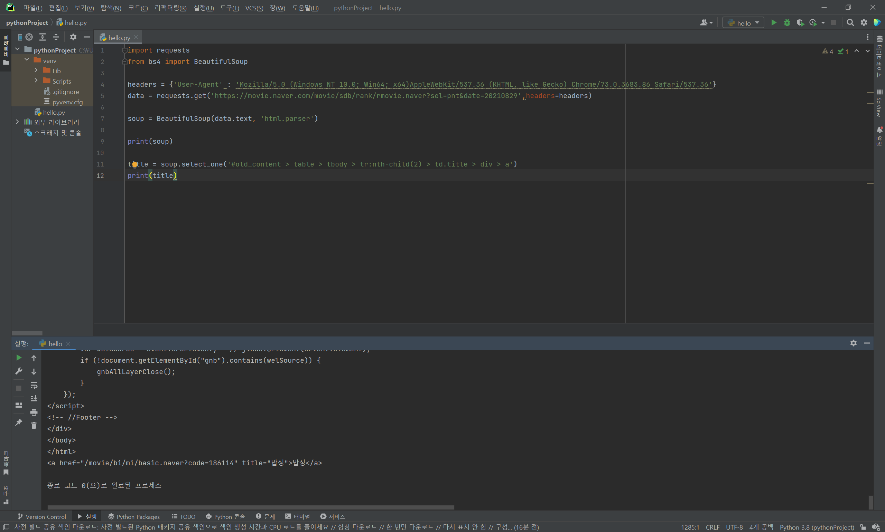Screen dimensions: 885x532
Task: Expand the Scripts folder
Action: tap(36, 80)
